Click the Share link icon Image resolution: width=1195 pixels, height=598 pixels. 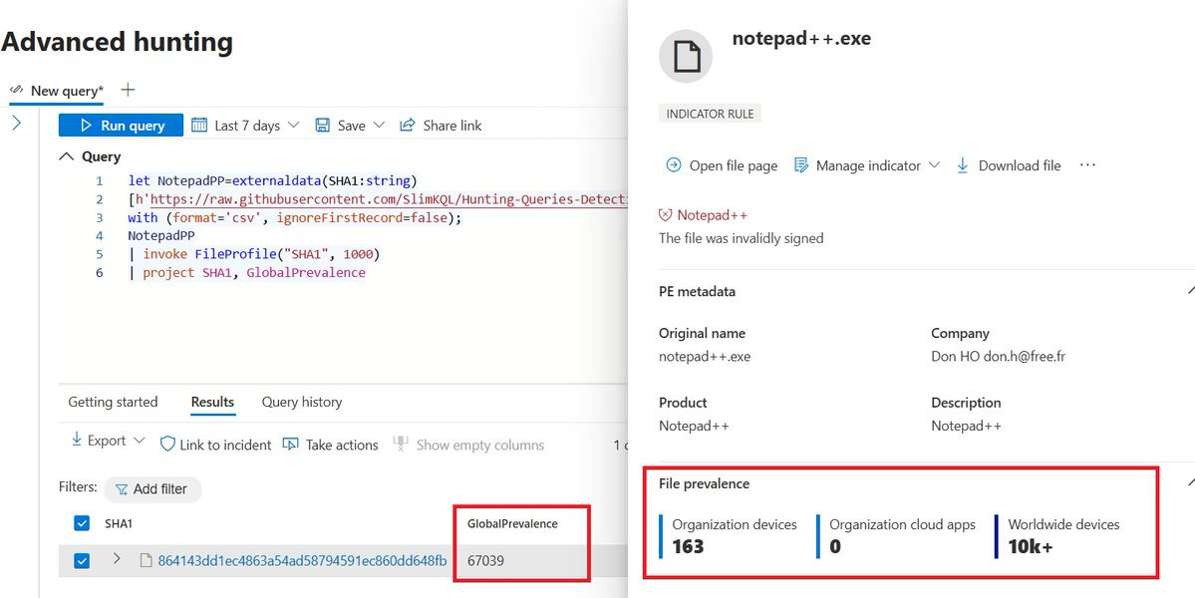tap(408, 125)
